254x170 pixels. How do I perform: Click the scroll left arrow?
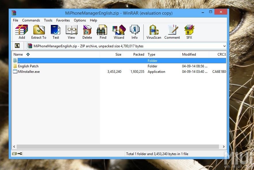pos(14,146)
